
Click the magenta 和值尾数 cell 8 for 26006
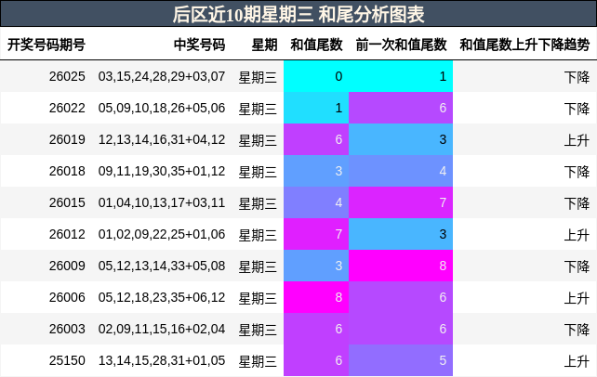[x=316, y=297]
